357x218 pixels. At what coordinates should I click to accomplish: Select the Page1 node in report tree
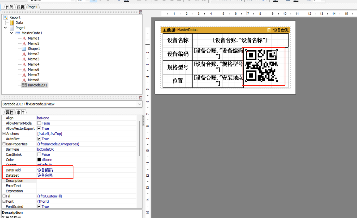point(21,28)
